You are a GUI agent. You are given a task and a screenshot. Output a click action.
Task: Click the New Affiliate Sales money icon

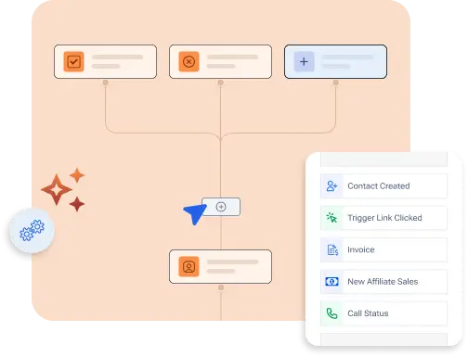331,282
